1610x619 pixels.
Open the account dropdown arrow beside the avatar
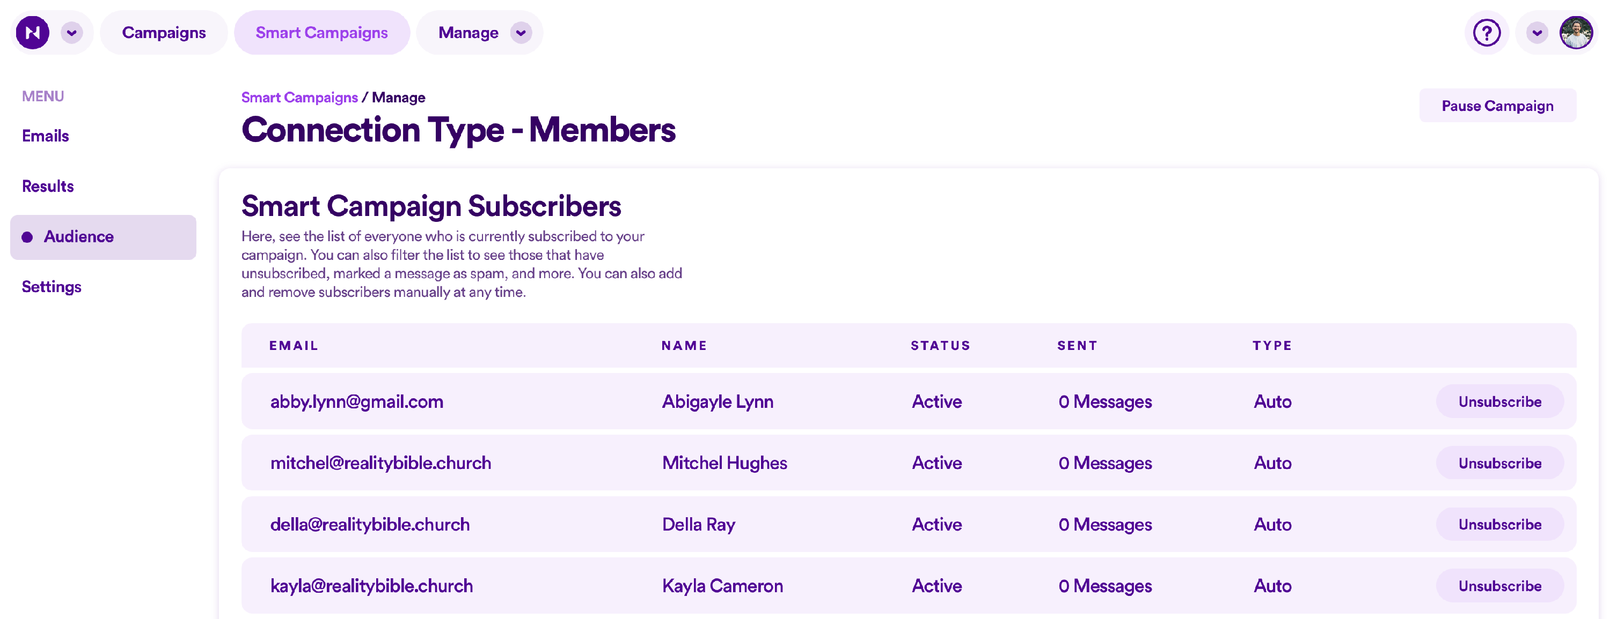tap(1537, 33)
